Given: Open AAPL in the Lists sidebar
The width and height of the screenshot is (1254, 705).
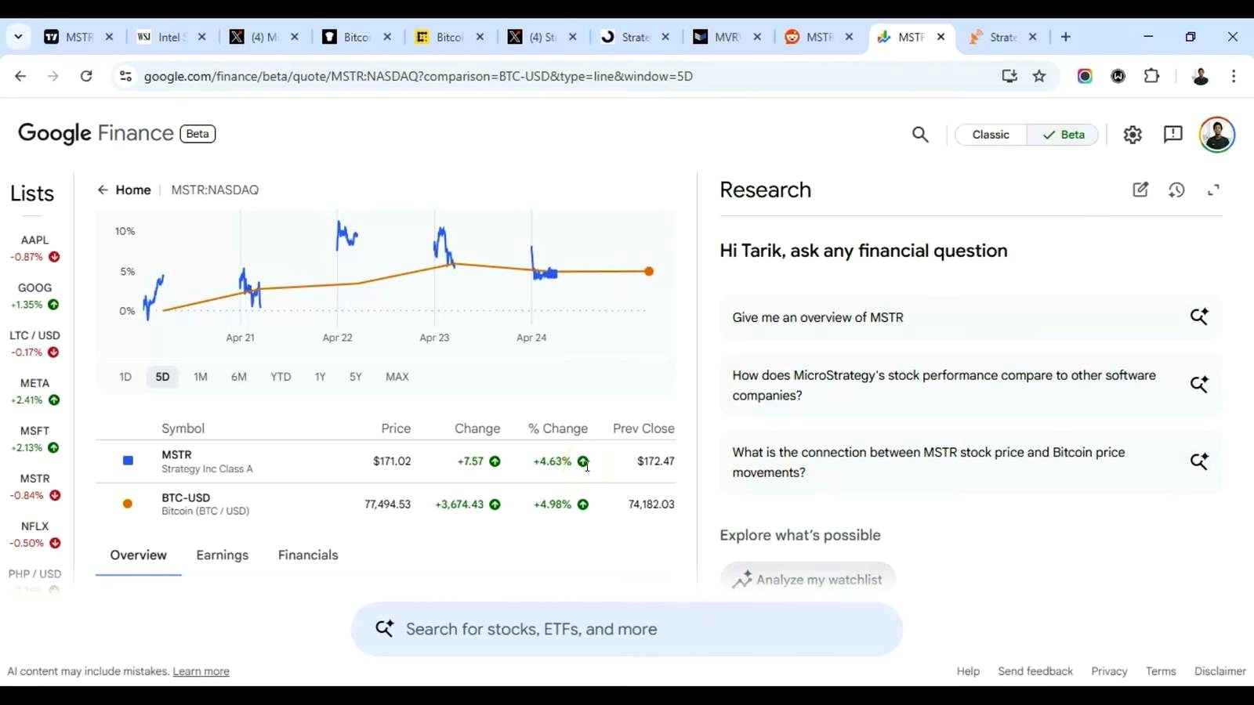Looking at the screenshot, I should [35, 248].
